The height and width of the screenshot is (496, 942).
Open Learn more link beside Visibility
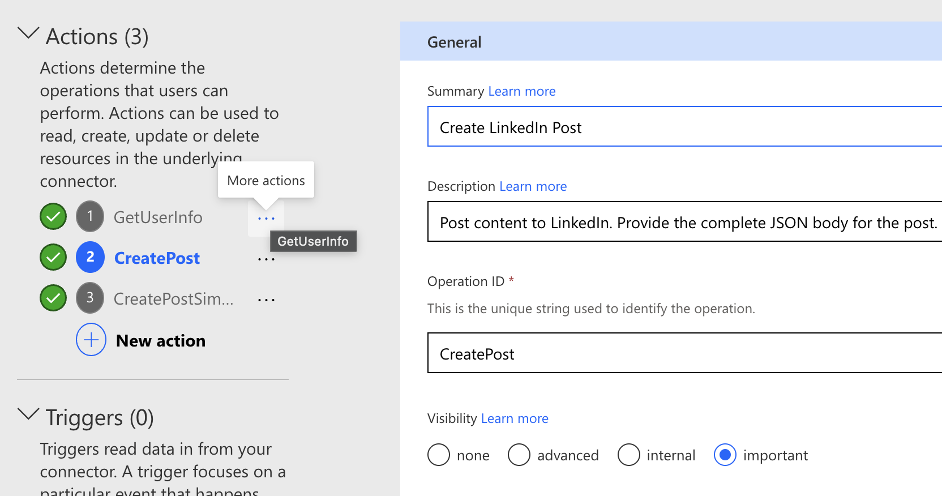[x=515, y=418]
